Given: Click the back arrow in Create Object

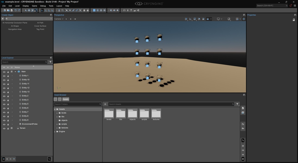Looking at the screenshot, I should pos(3,19).
